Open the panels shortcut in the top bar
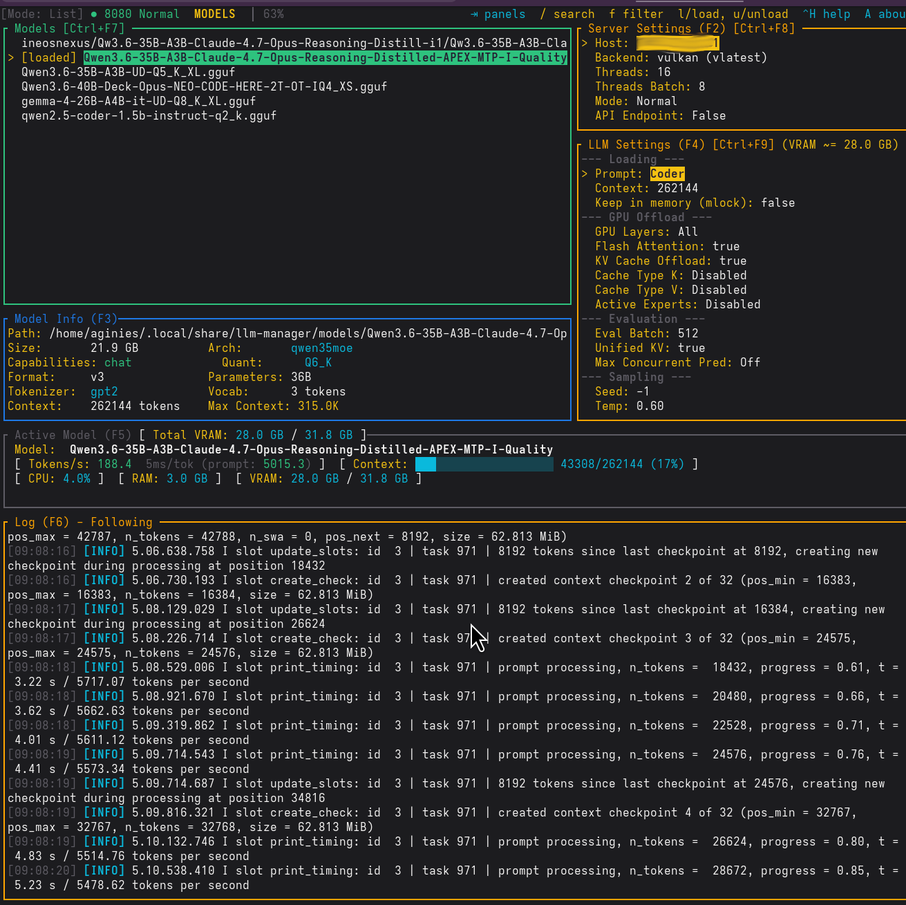 (x=498, y=14)
